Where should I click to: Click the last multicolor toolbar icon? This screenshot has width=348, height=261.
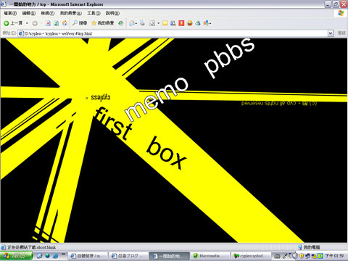(206, 23)
